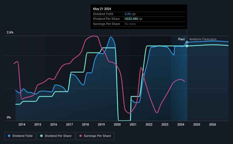Click the 2019 x-axis label
This screenshot has width=233, height=144.
point(101,124)
